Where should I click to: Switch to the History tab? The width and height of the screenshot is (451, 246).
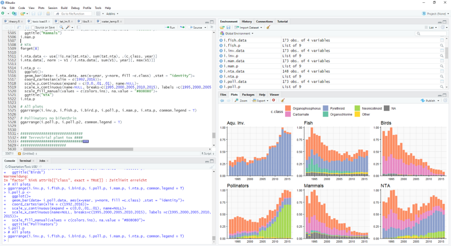[x=247, y=22]
